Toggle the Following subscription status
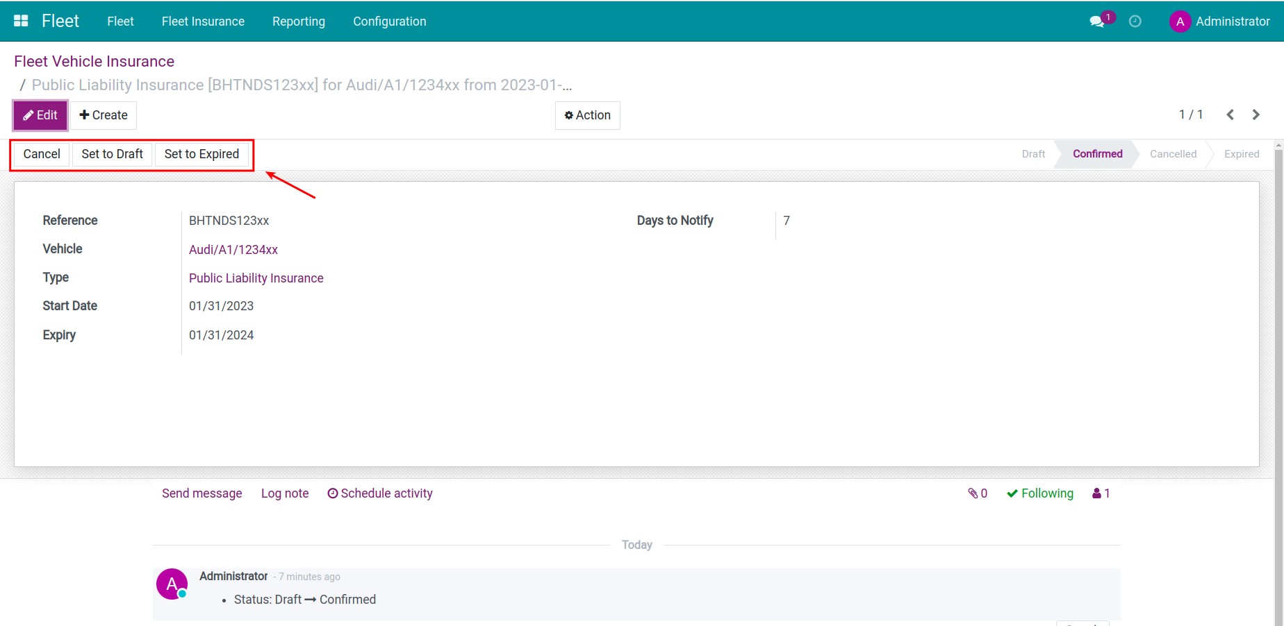This screenshot has height=626, width=1284. point(1040,493)
